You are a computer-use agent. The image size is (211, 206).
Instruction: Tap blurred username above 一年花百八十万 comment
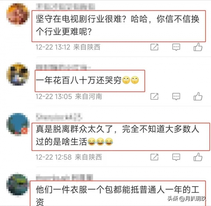(x=63, y=67)
